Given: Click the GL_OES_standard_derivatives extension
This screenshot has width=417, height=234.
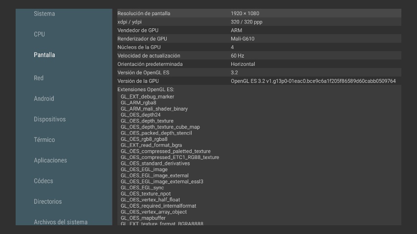Looking at the screenshot, I should (155, 163).
